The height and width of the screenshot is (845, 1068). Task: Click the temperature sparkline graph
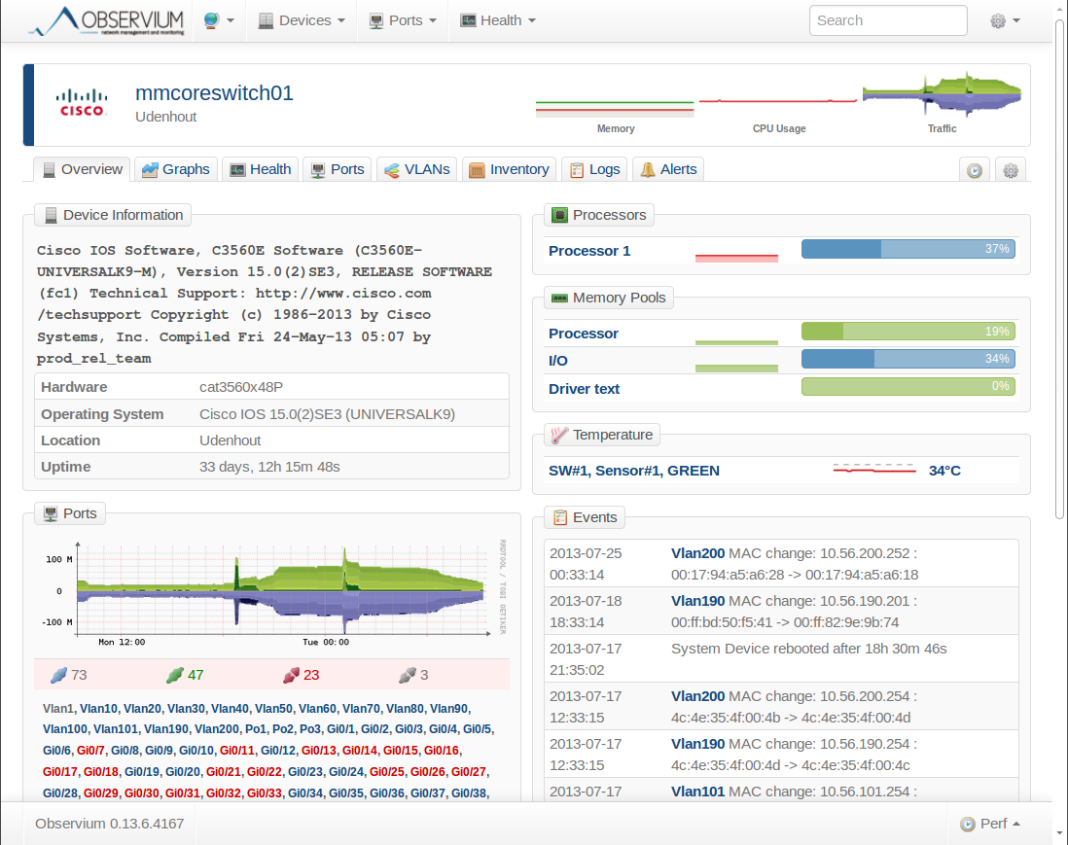(x=874, y=470)
